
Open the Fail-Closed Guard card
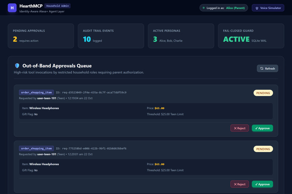[251, 36]
